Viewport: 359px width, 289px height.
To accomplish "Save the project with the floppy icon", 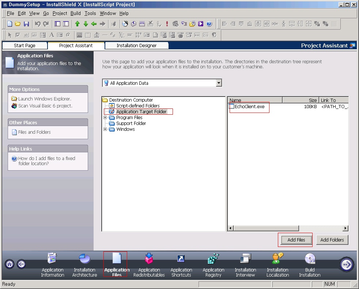I will coord(26,24).
